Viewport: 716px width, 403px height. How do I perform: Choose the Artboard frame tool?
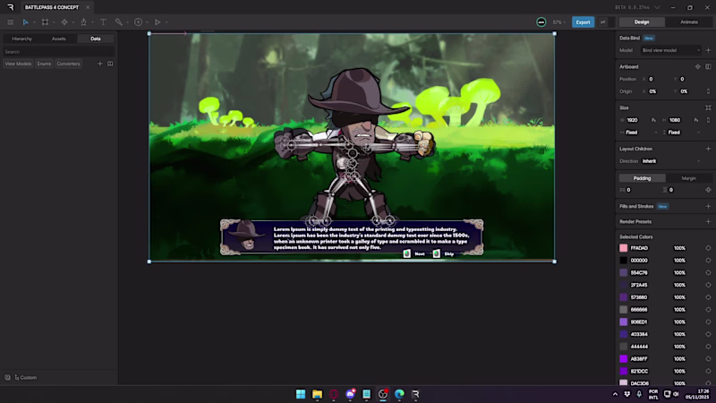pyautogui.click(x=45, y=21)
